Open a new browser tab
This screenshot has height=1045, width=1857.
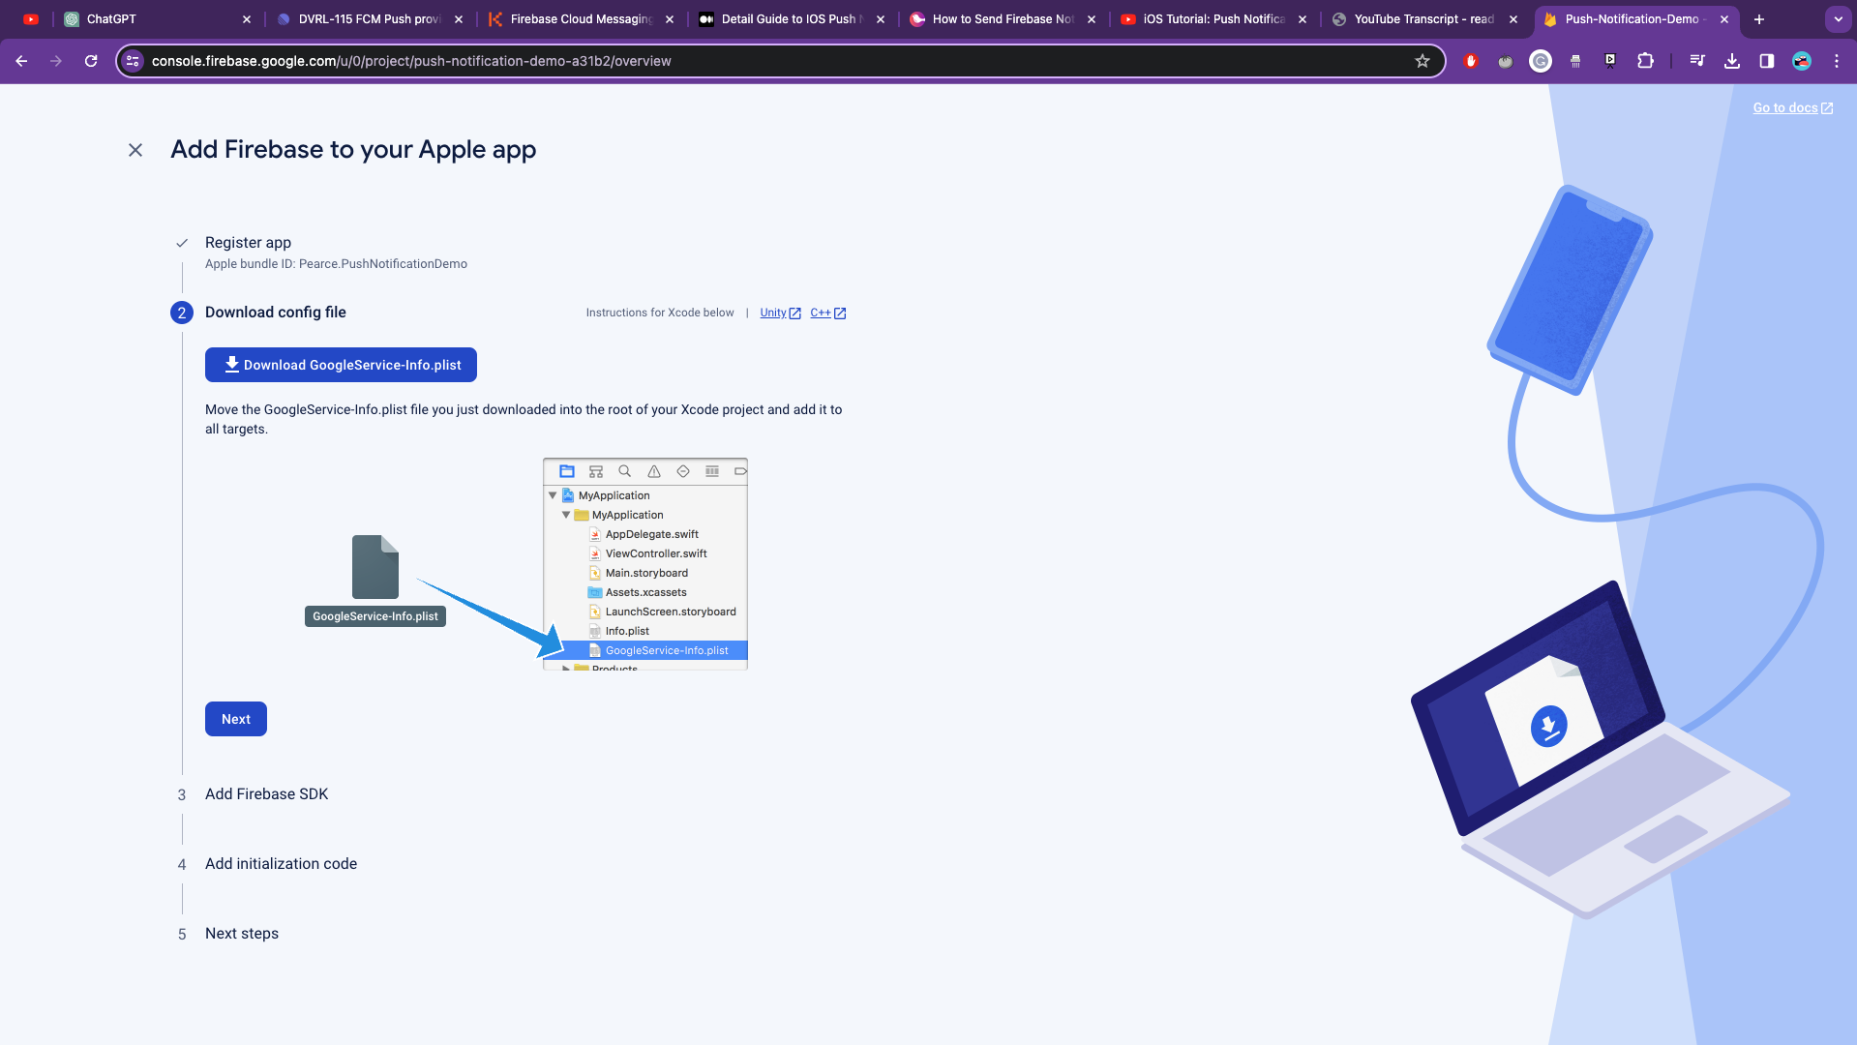[1759, 19]
